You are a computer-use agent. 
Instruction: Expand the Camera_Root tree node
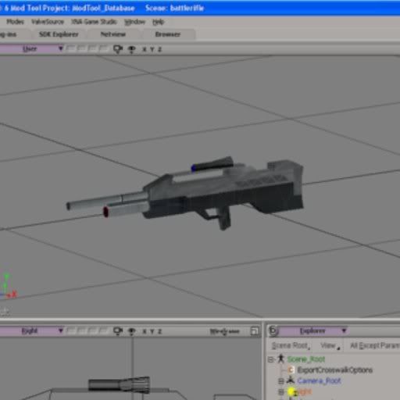coord(281,381)
